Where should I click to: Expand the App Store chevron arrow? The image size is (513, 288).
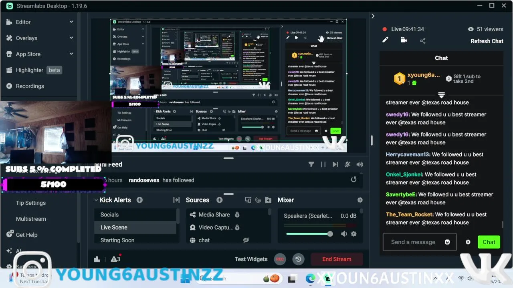click(71, 54)
